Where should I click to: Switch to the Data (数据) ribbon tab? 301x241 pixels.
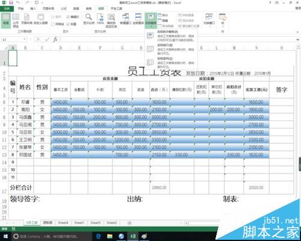pyautogui.click(x=76, y=8)
